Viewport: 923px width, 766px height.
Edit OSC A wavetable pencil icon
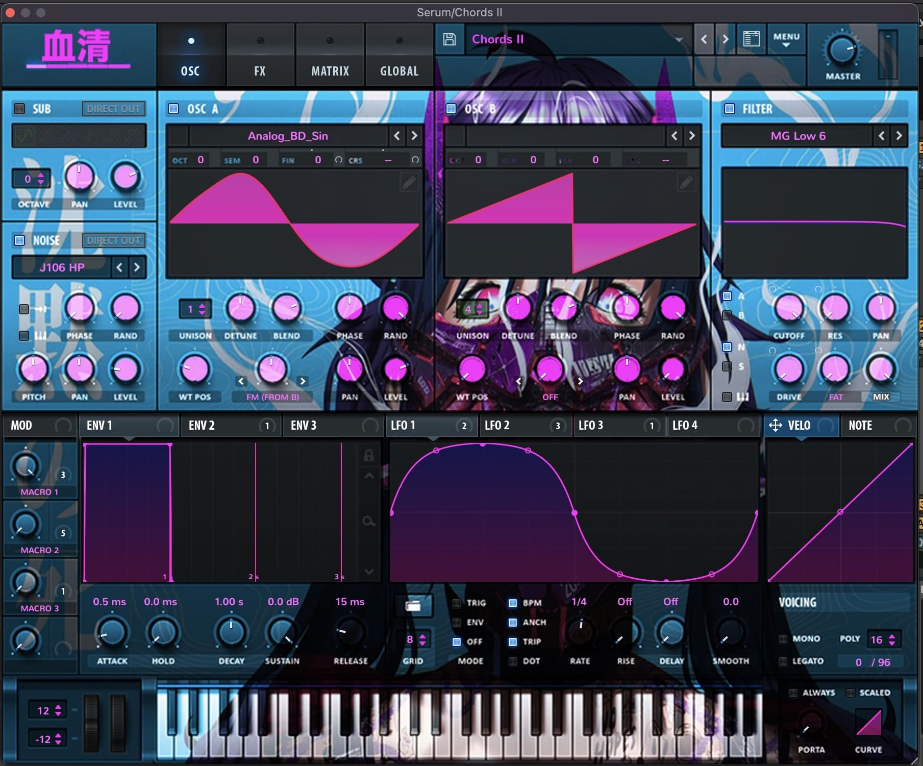click(409, 182)
